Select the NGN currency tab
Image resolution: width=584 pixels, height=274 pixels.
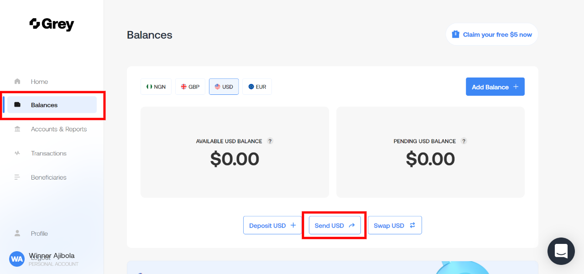pyautogui.click(x=156, y=87)
